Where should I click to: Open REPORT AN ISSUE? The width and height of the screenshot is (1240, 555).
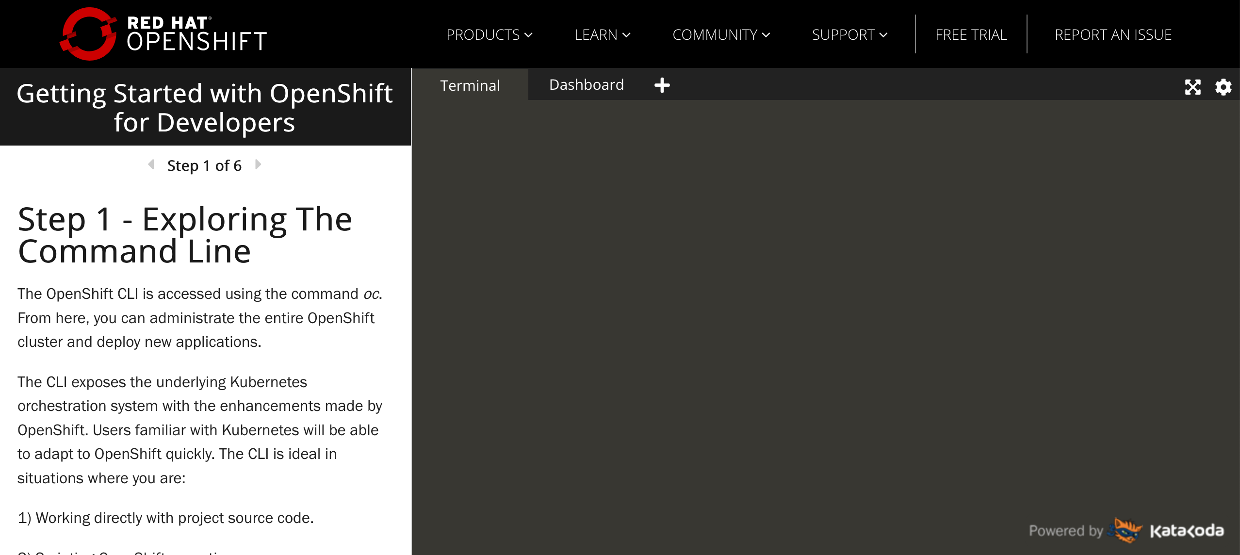point(1112,34)
